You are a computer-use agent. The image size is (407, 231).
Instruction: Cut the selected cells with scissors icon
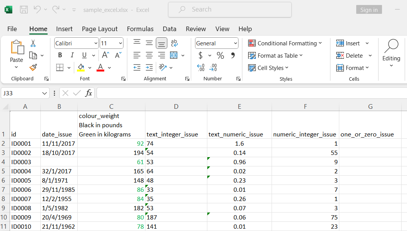point(33,43)
